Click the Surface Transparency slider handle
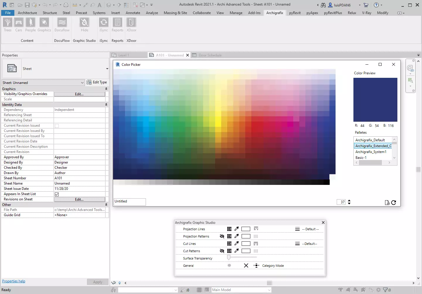 click(x=229, y=257)
